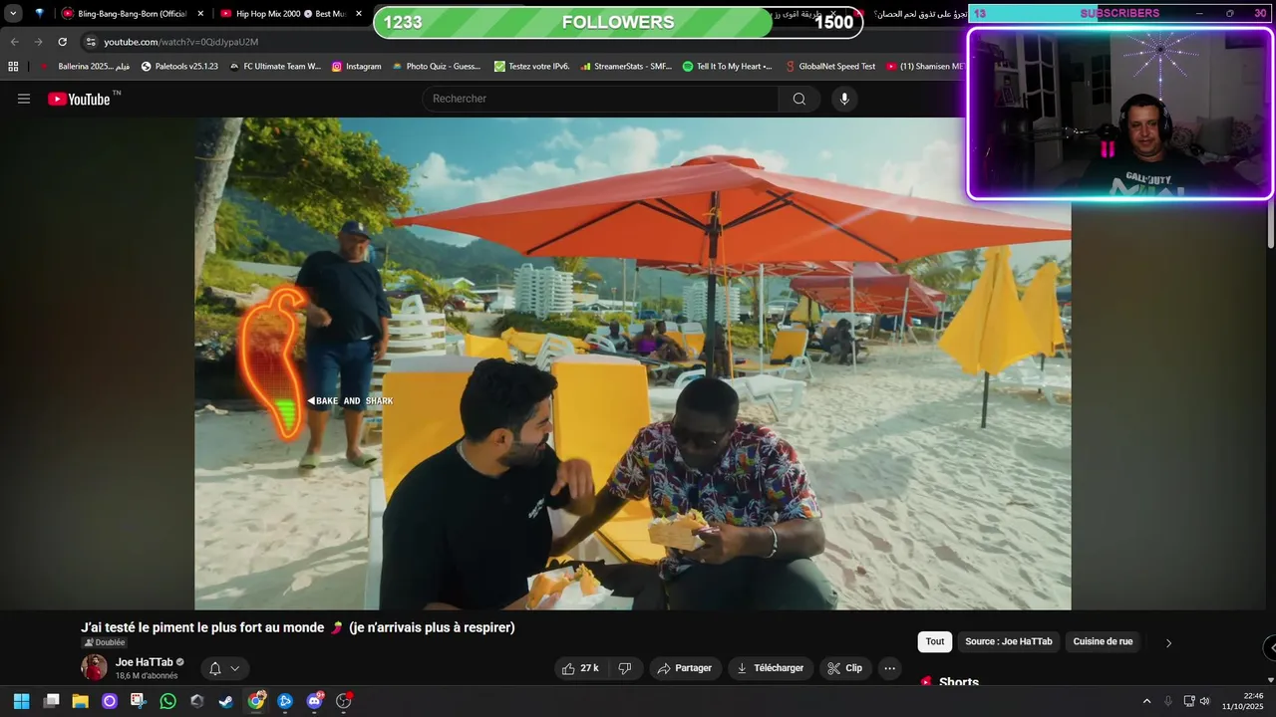This screenshot has height=717, width=1276.
Task: Open the StreamerStats bookmark
Action: coord(625,67)
